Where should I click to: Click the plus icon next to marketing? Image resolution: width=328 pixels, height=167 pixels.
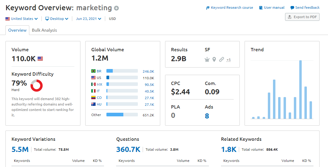(x=116, y=8)
